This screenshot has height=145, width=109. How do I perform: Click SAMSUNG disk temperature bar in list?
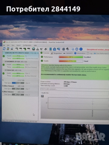coord(18,58)
